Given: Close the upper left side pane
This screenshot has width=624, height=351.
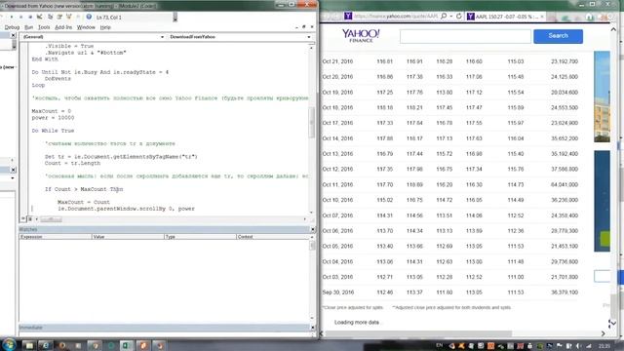Looking at the screenshot, I should click(13, 35).
